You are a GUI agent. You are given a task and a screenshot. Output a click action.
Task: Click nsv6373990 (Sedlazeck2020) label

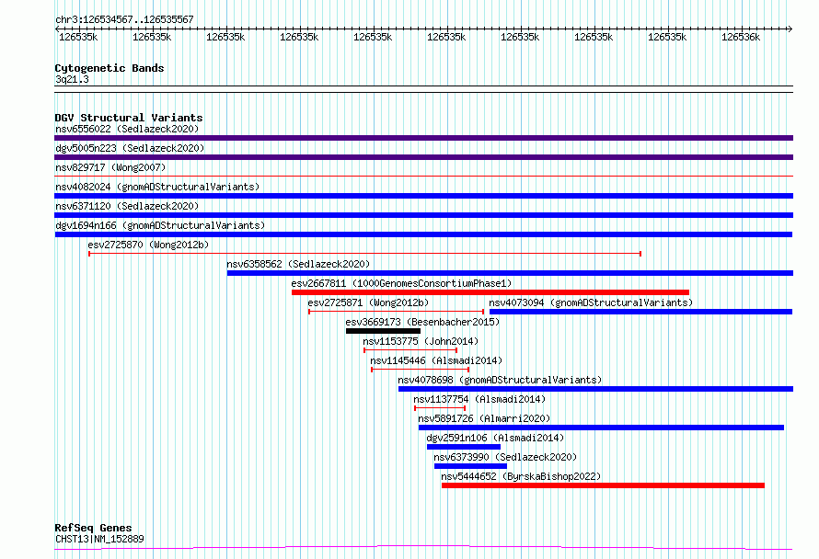[x=505, y=457]
